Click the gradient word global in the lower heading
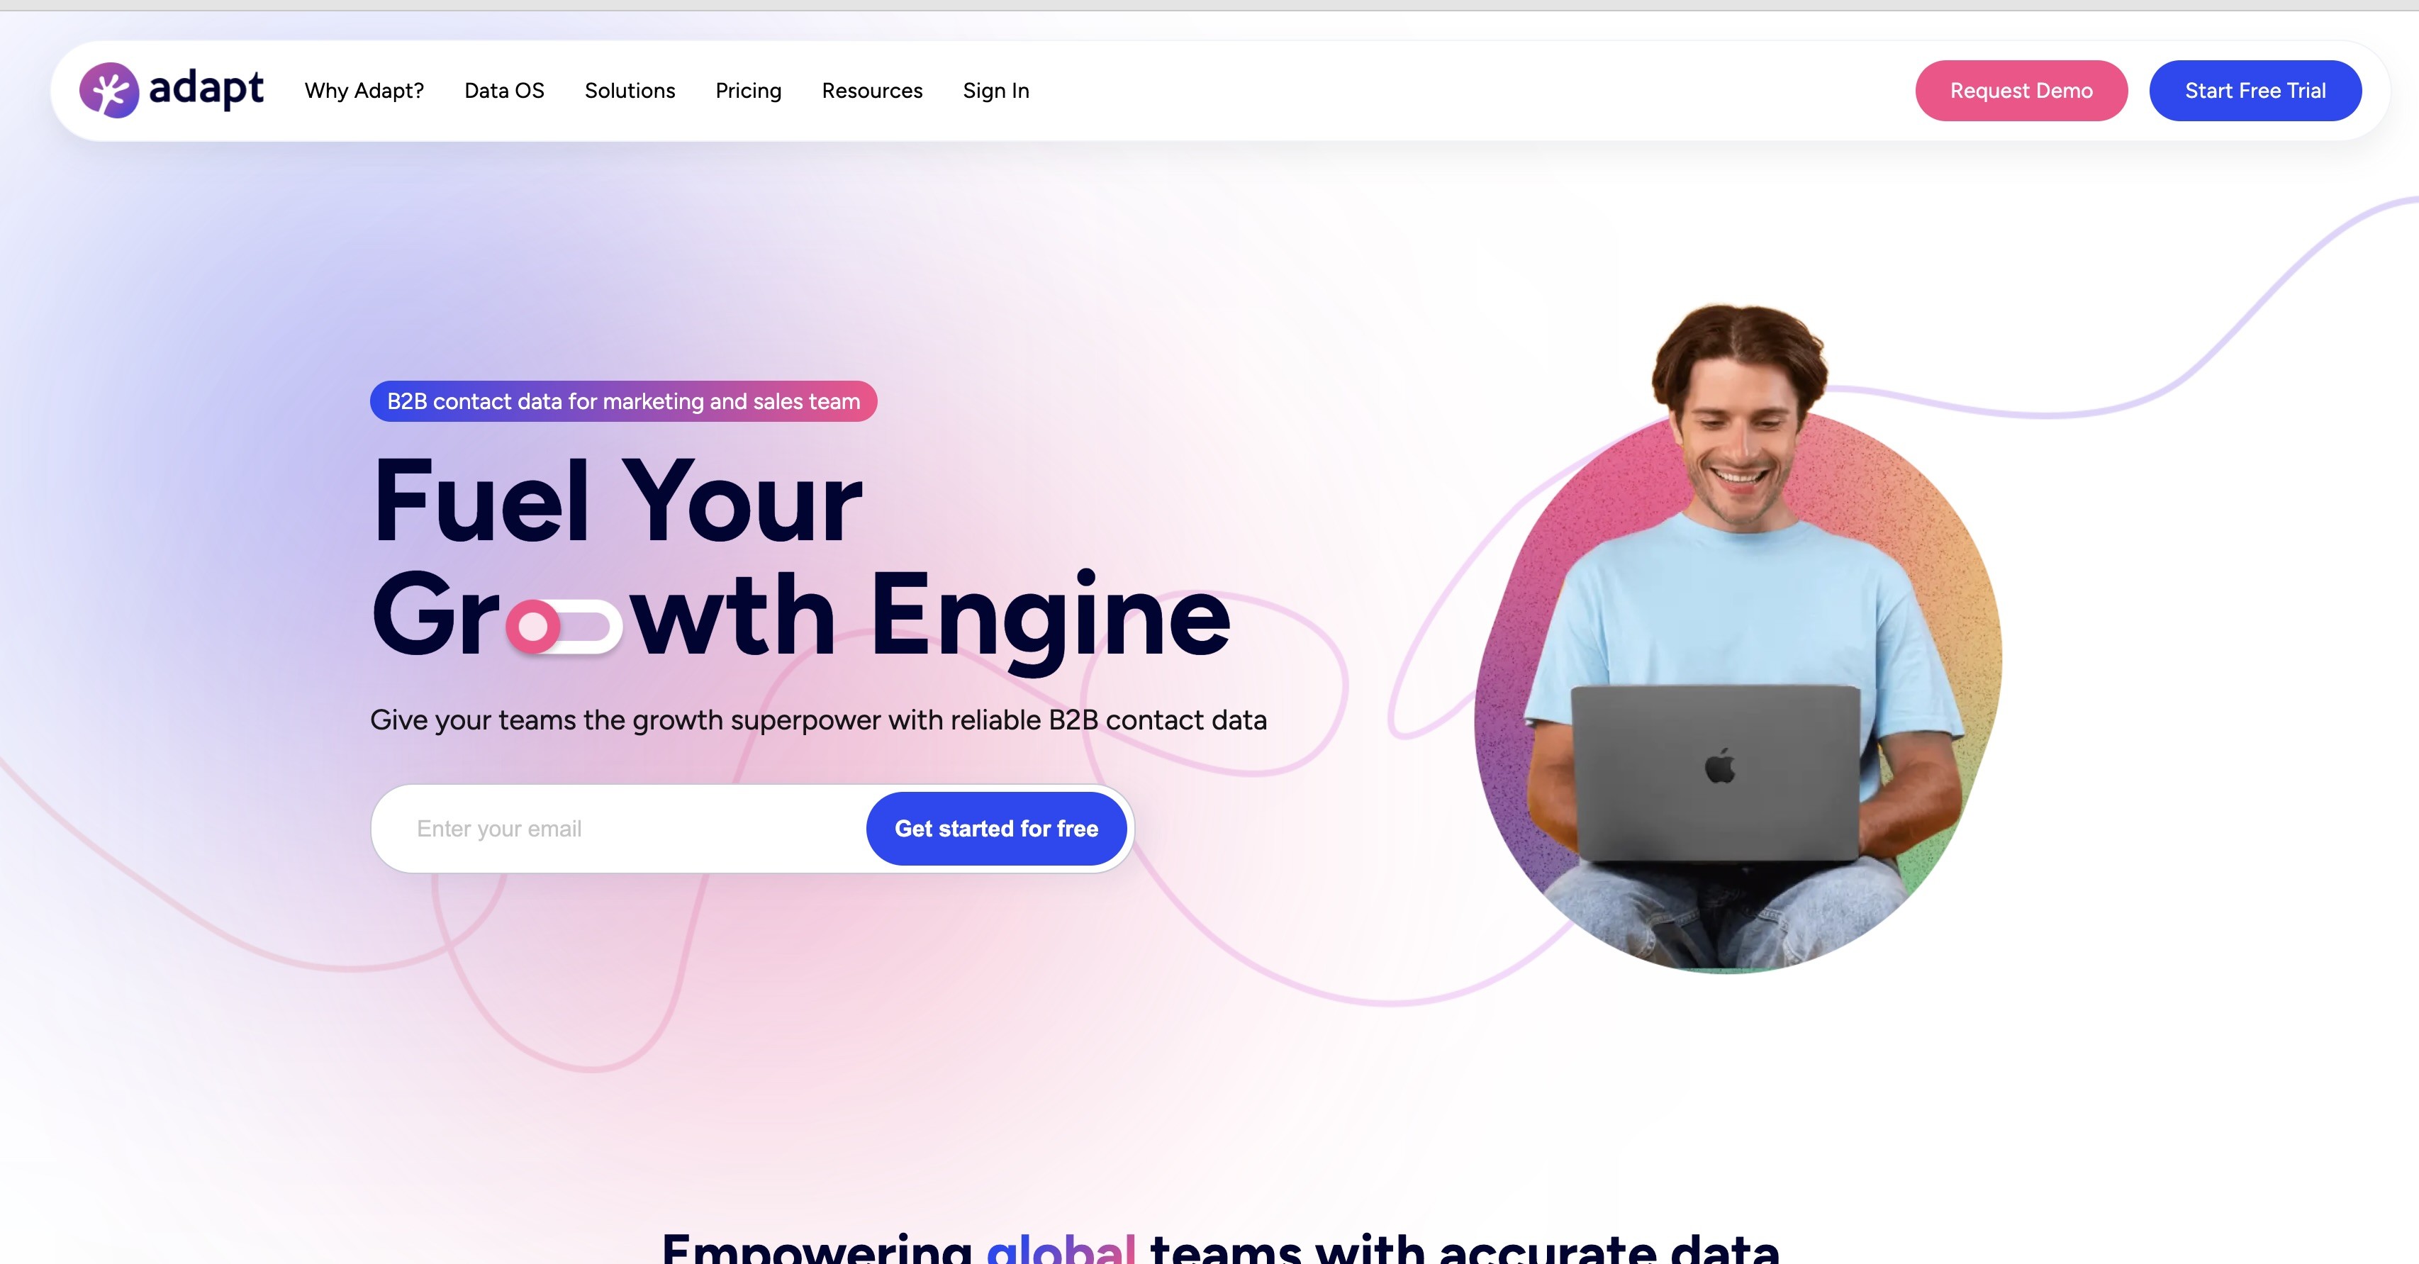Screen dimensions: 2419x1264 pyautogui.click(x=1061, y=1247)
